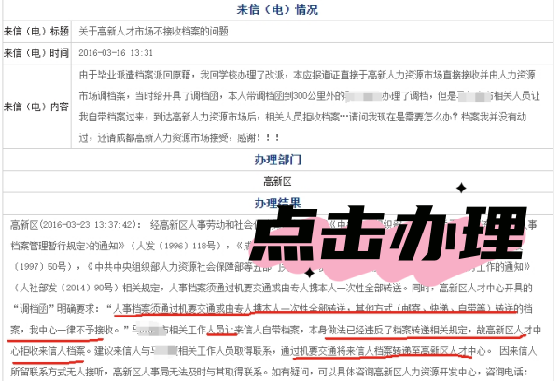Select the section header "办理结果"

277,203
